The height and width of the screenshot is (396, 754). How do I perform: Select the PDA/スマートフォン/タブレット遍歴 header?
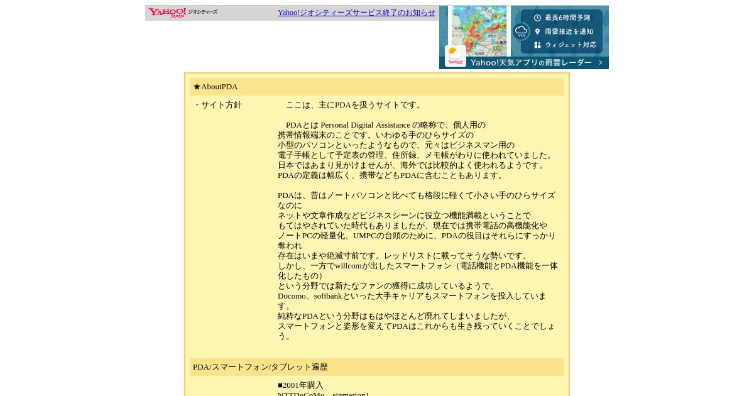click(x=377, y=367)
